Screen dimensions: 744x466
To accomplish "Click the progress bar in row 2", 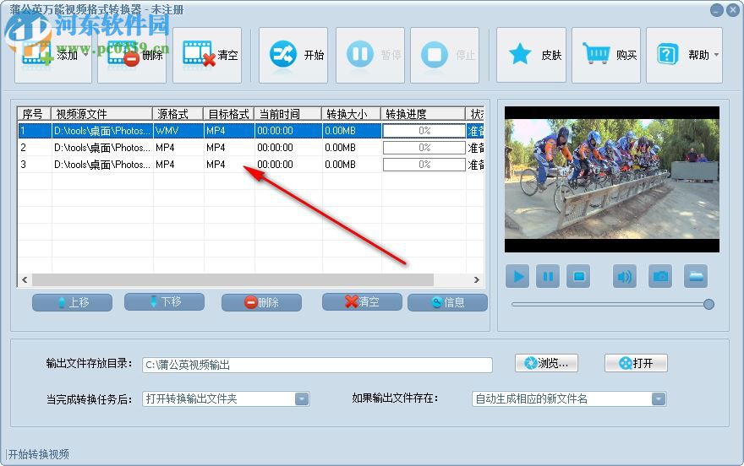I will pyautogui.click(x=424, y=148).
